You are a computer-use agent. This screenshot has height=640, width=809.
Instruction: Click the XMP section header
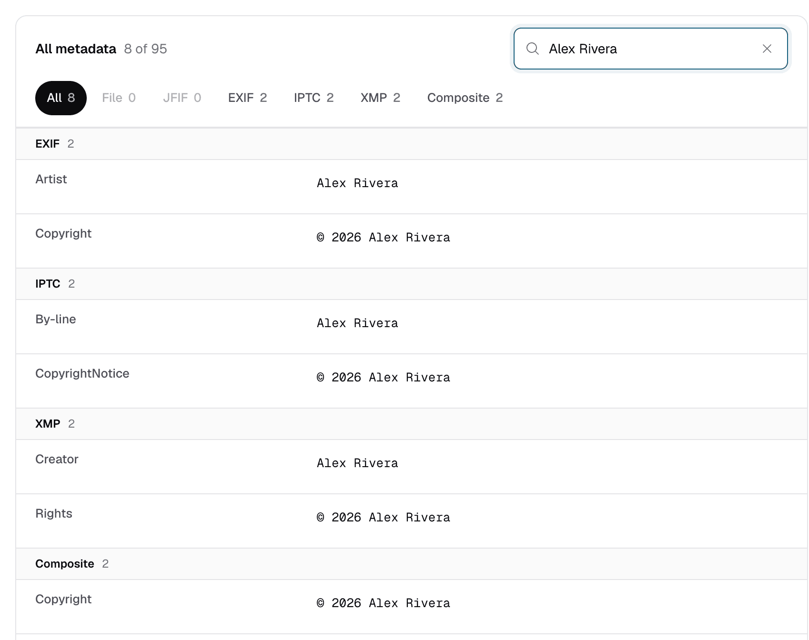pyautogui.click(x=412, y=424)
